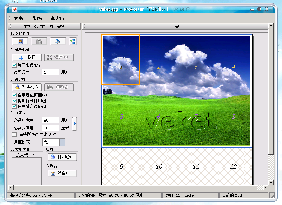Click the menu bar grip handle
This screenshot has width=282, height=205.
[x=9, y=18]
